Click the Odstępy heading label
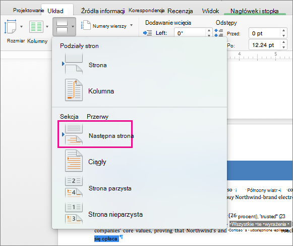The height and width of the screenshot is (246, 293). (226, 23)
